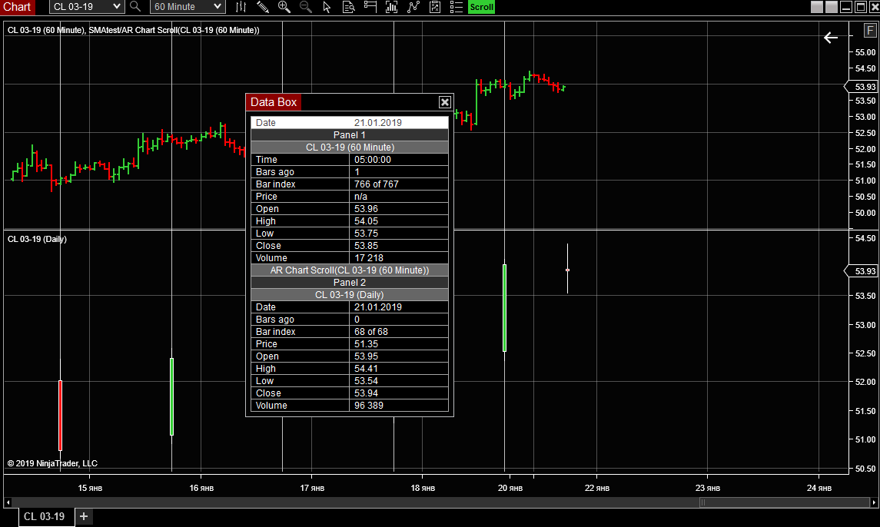Select the drawing tools pencil icon
Image resolution: width=880 pixels, height=527 pixels.
262,7
